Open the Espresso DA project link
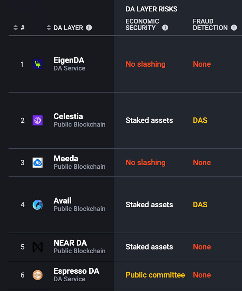 tap(76, 271)
